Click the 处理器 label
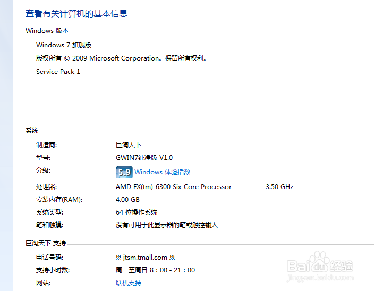Image resolution: width=374 pixels, height=291 pixels. pos(46,186)
